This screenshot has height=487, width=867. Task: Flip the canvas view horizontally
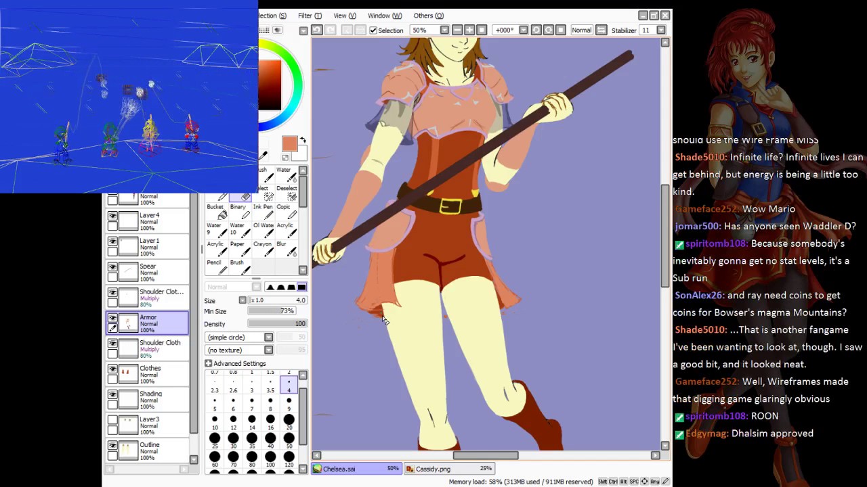(x=601, y=30)
